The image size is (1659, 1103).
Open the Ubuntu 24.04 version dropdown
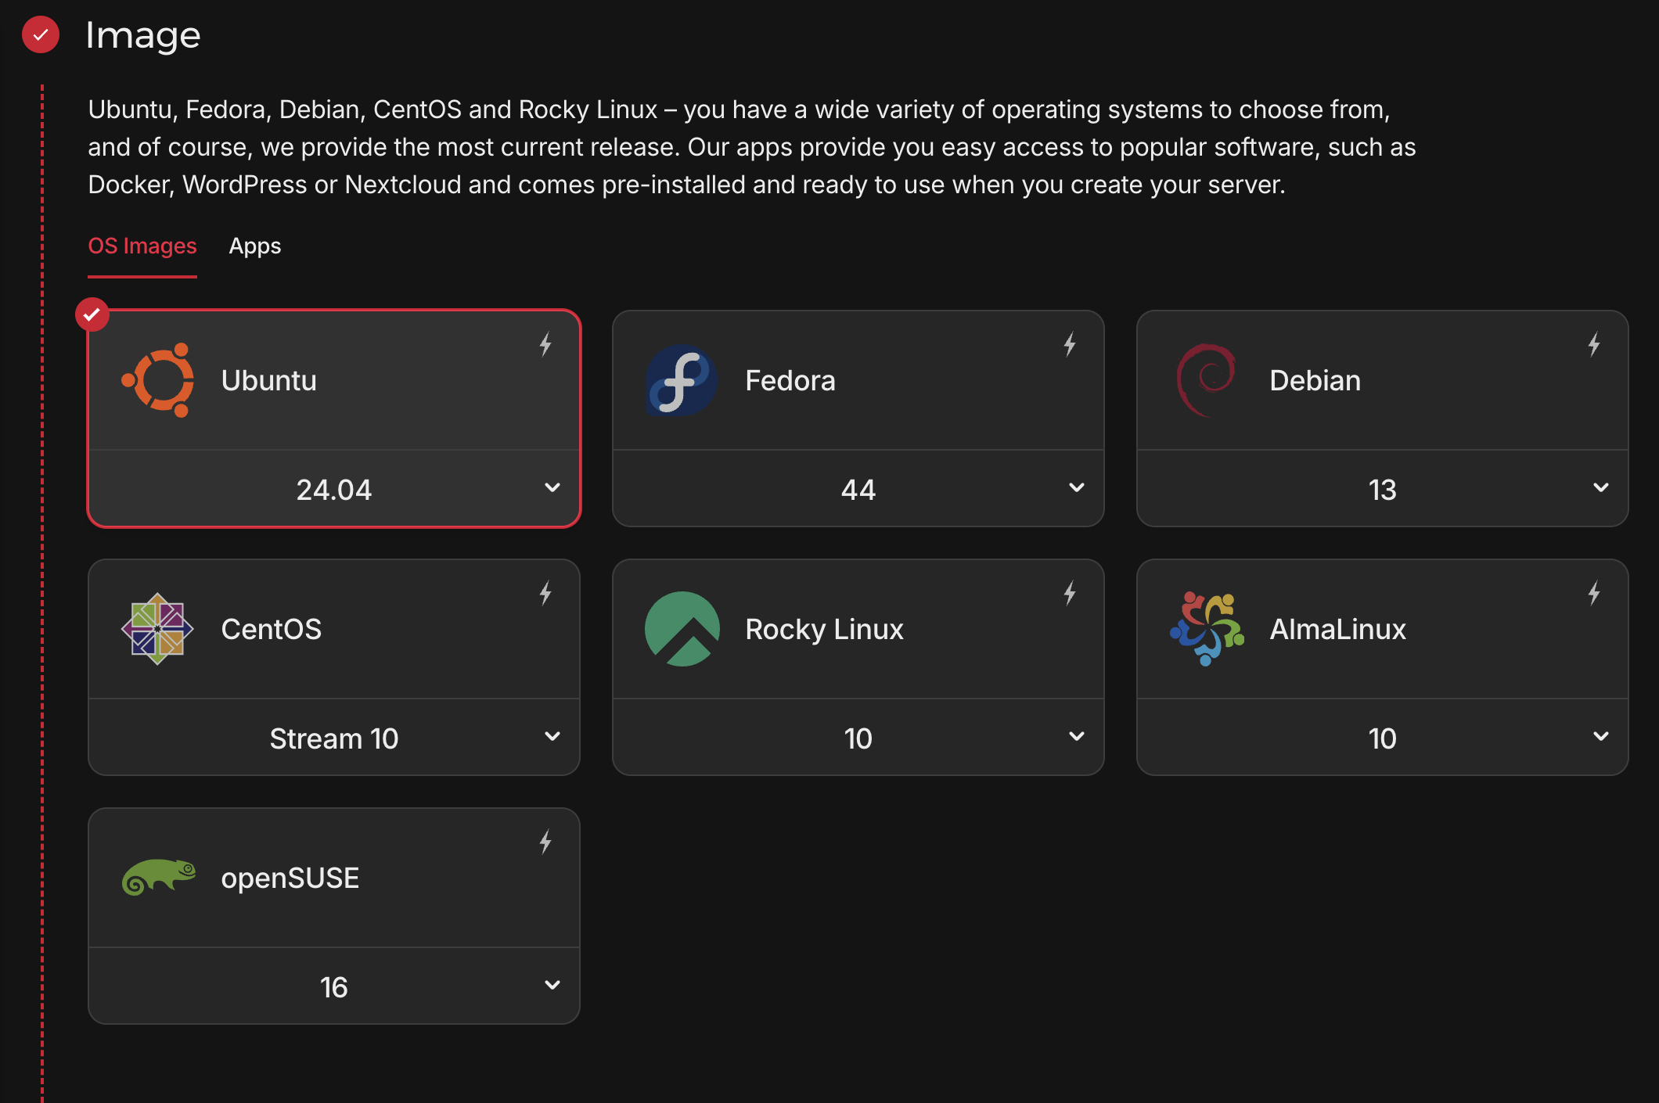[x=334, y=489]
